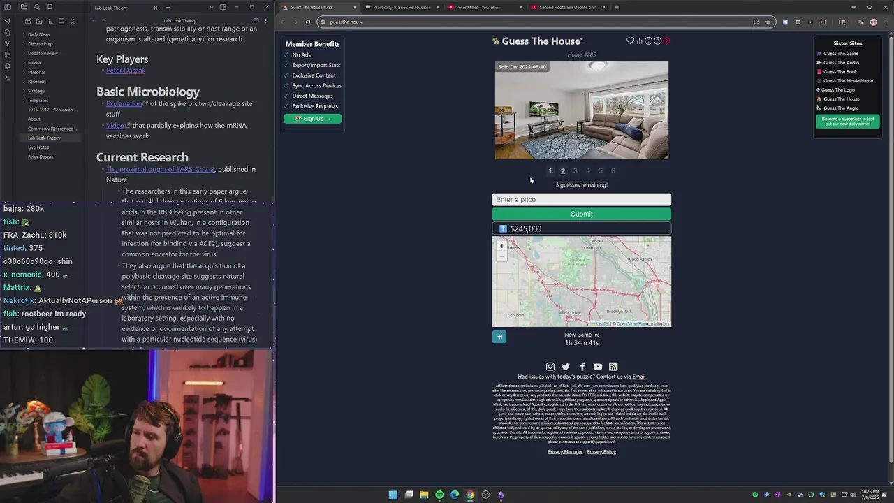The height and width of the screenshot is (503, 894).
Task: Open the About note in Obsidian
Action: click(x=34, y=119)
